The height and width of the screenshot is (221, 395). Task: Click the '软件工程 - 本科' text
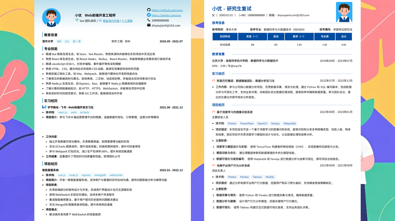(x=121, y=41)
